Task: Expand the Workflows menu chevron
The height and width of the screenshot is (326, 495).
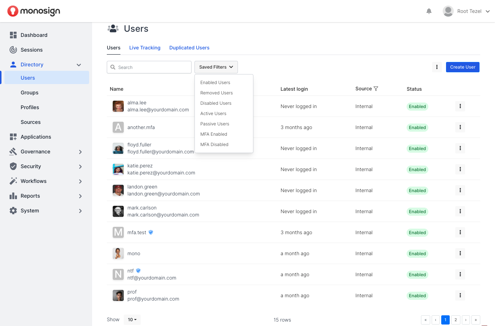Action: tap(80, 181)
